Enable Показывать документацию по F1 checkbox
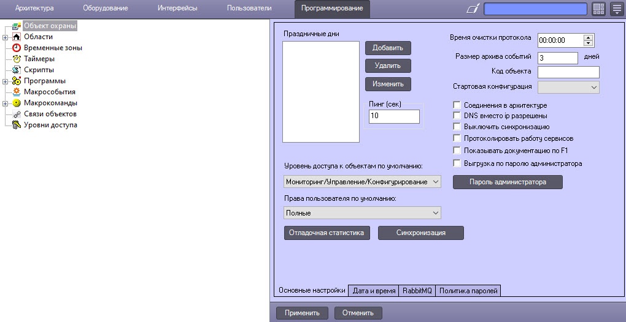 click(457, 150)
